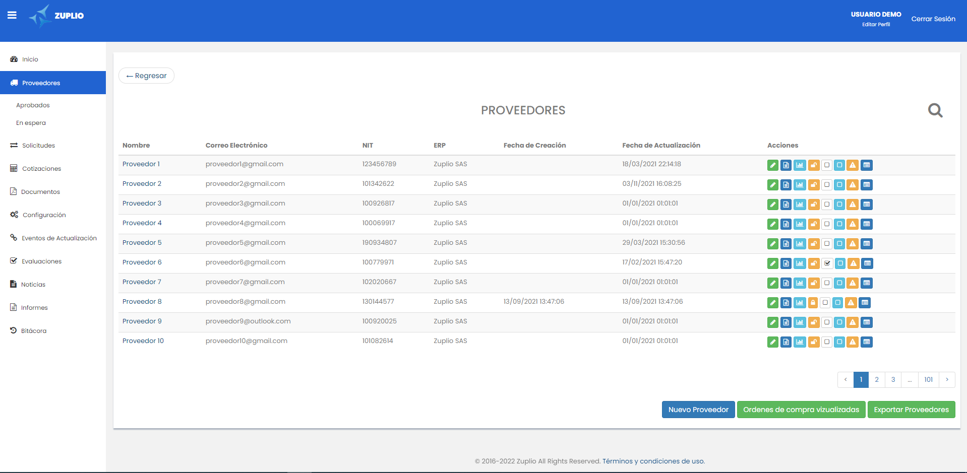The width and height of the screenshot is (967, 473).
Task: Click the orange unlock icon for Proveedor 4
Action: coord(814,224)
